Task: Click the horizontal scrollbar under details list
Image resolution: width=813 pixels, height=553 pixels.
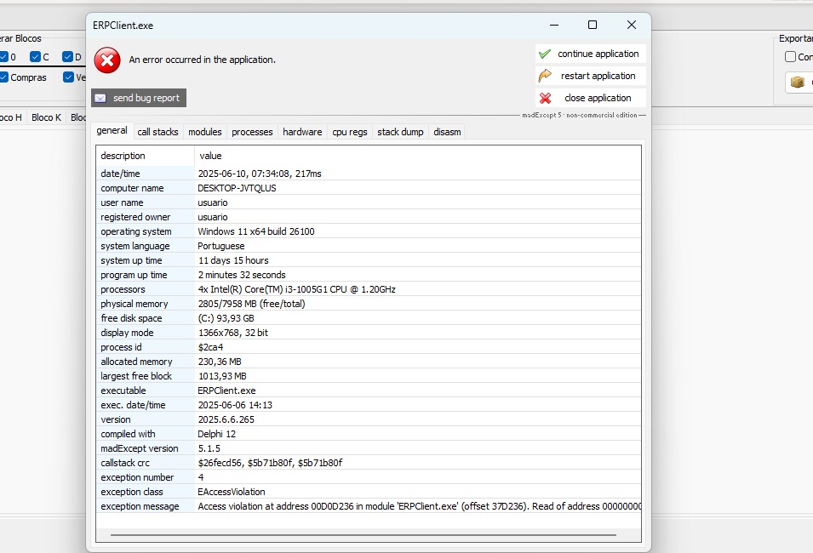Action: coord(363,535)
